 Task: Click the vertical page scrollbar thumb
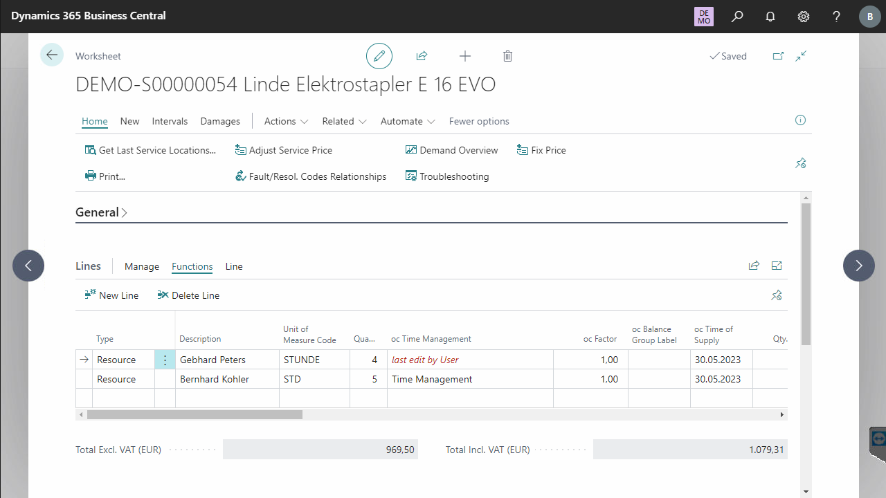(805, 275)
